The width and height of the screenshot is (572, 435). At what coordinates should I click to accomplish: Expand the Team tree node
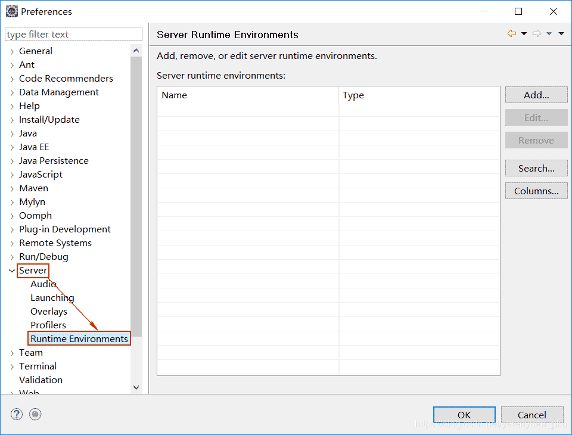[x=12, y=353]
